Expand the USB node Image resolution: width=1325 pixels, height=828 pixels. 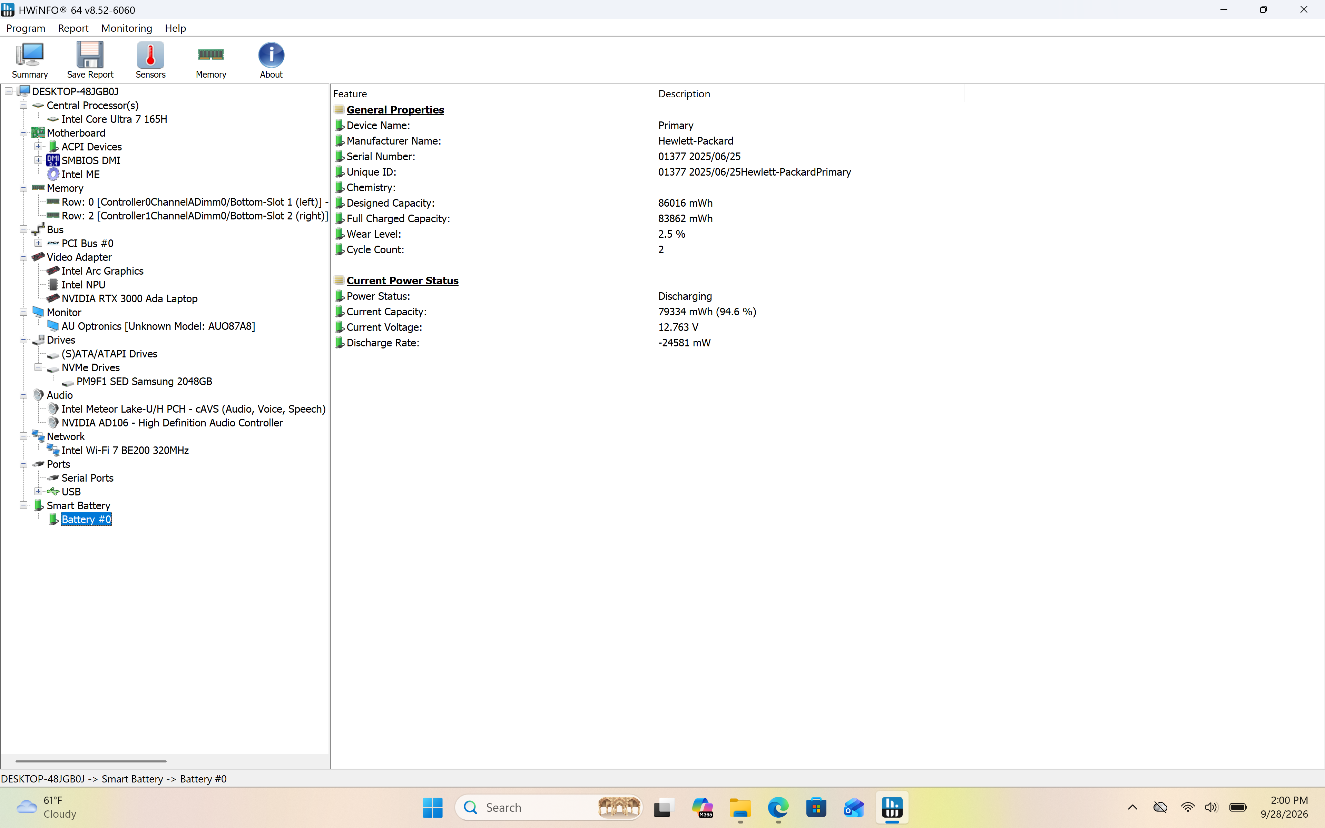click(x=38, y=491)
